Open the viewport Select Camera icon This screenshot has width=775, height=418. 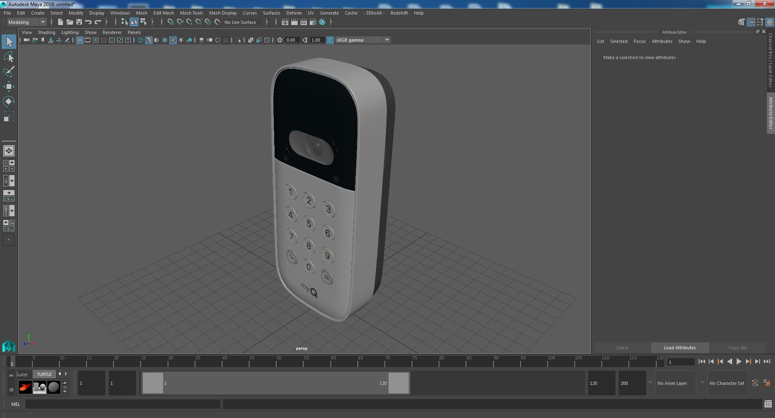coord(26,40)
